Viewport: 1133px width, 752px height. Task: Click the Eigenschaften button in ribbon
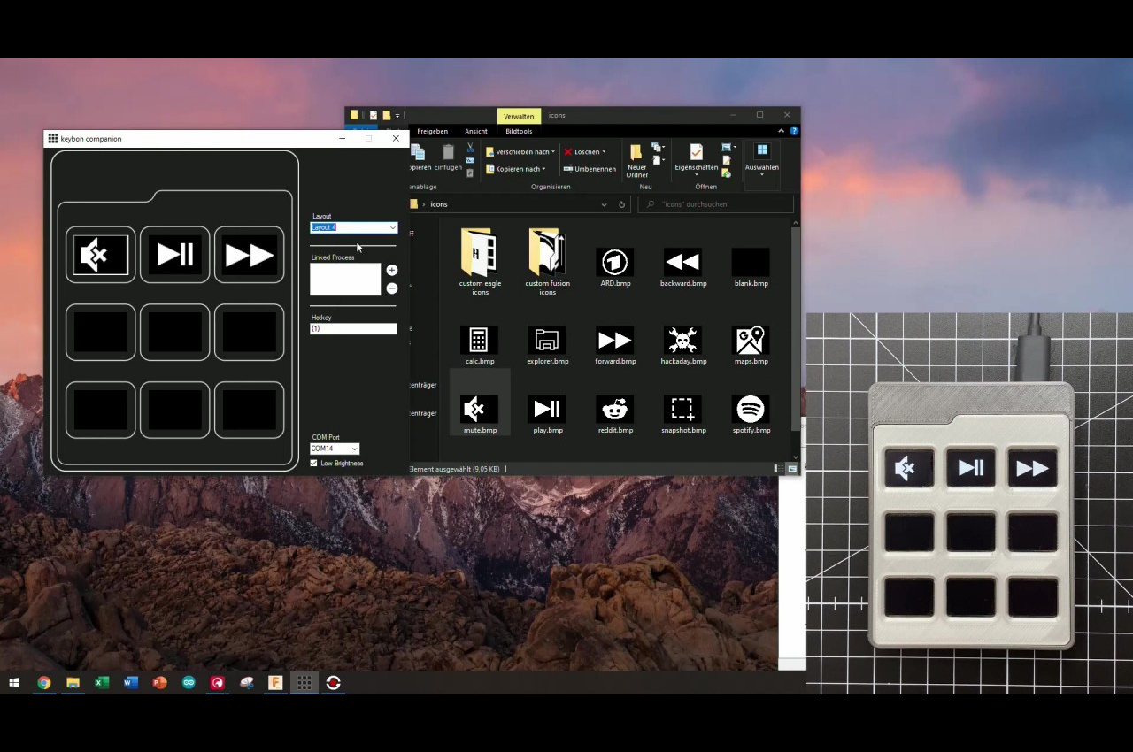tap(696, 157)
